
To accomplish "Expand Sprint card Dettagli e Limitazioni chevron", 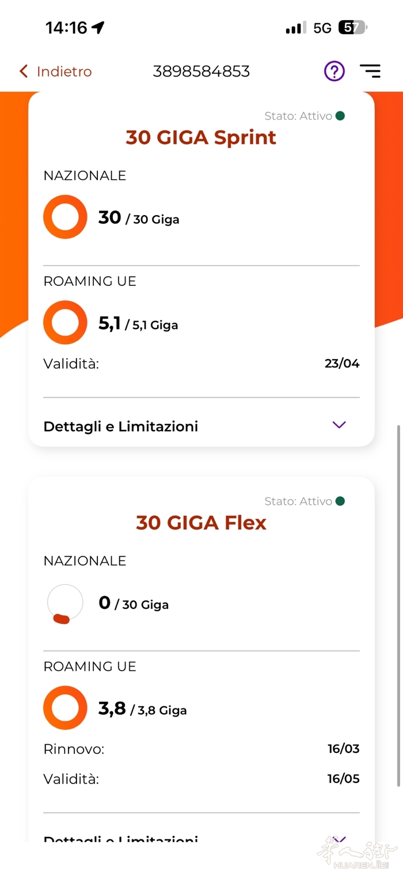I will tap(339, 425).
